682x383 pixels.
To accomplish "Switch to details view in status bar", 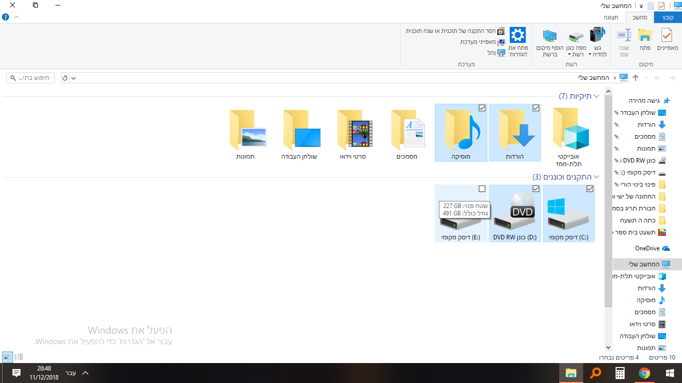I will click(18, 357).
